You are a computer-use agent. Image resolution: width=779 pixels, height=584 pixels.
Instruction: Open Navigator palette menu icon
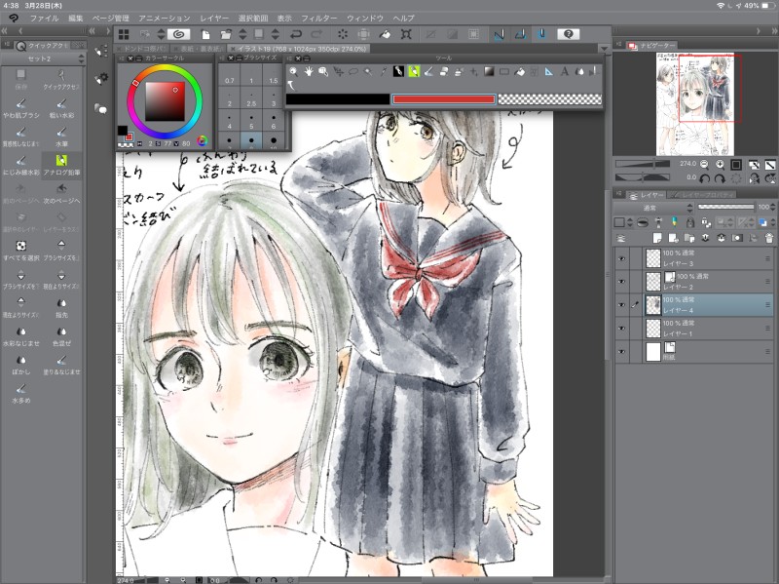click(618, 45)
